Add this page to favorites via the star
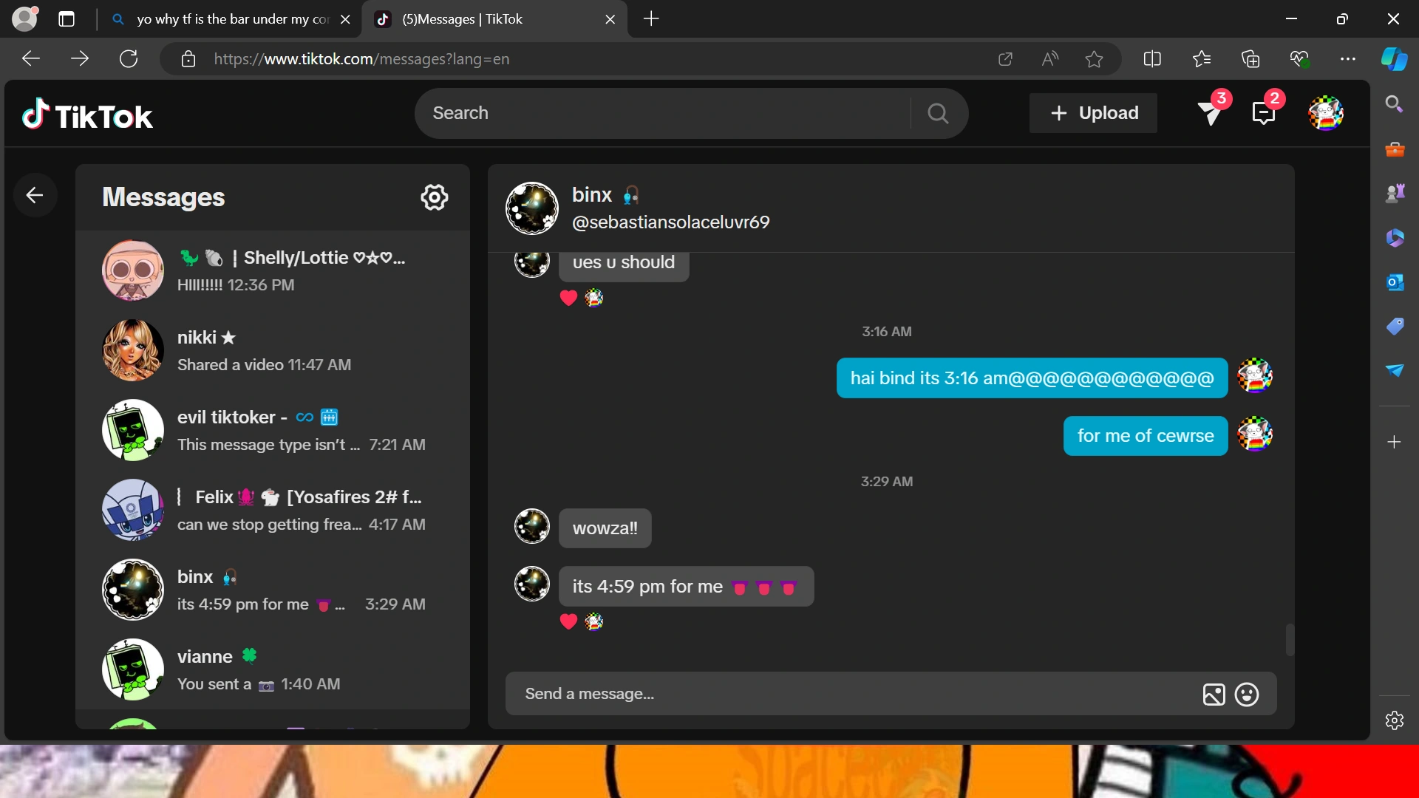The height and width of the screenshot is (798, 1419). pos(1094,59)
